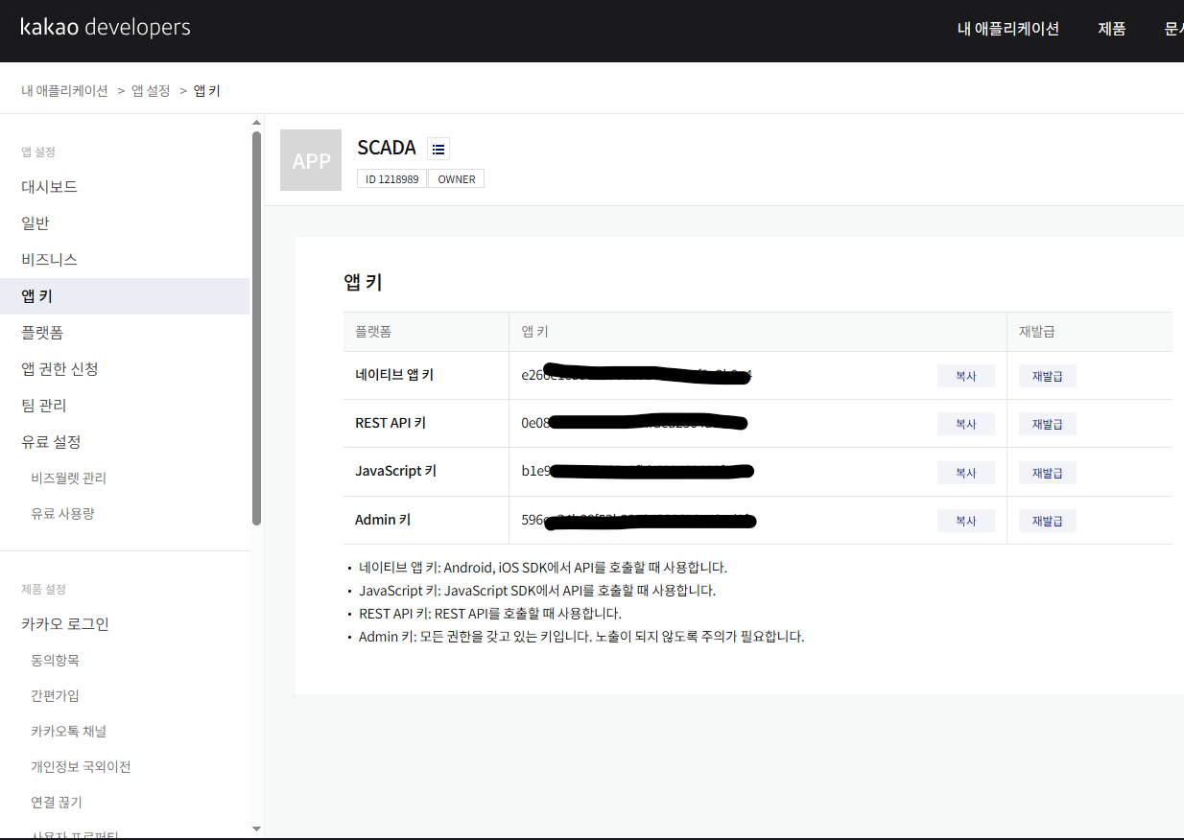Open 팀 관리 in the sidebar
This screenshot has width=1184, height=840.
[x=125, y=406]
